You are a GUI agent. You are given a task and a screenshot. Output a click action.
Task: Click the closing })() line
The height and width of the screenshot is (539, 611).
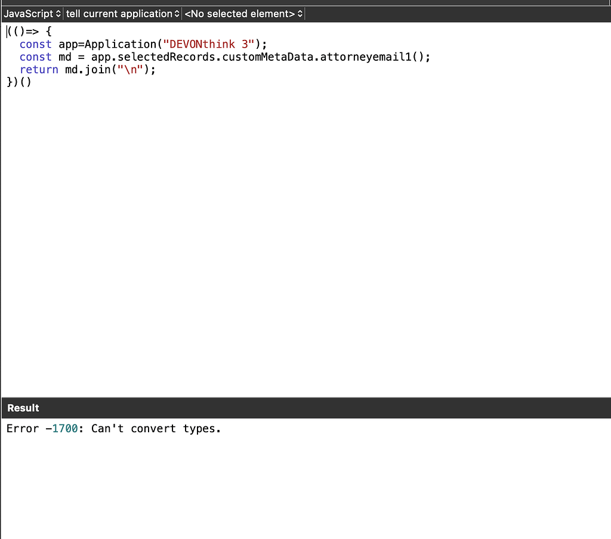click(x=18, y=82)
